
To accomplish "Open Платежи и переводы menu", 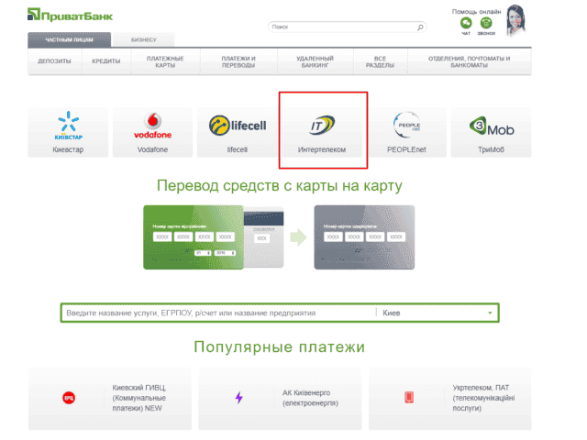I will pos(238,61).
